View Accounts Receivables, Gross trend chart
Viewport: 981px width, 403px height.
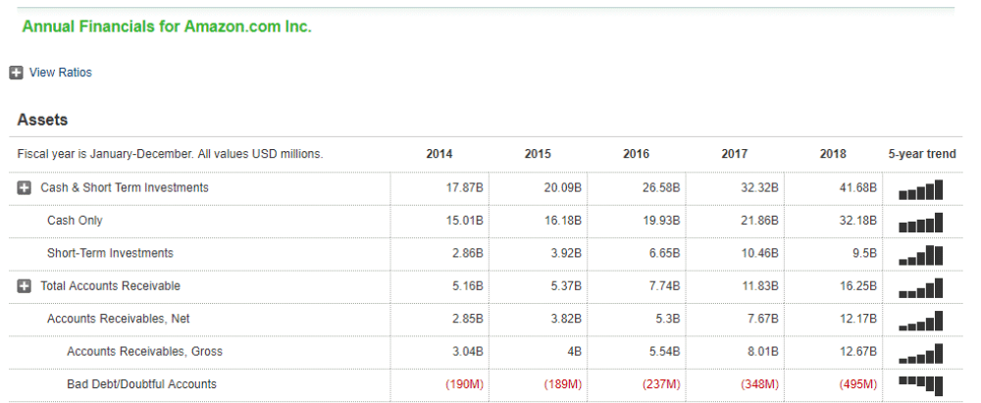[x=920, y=354]
